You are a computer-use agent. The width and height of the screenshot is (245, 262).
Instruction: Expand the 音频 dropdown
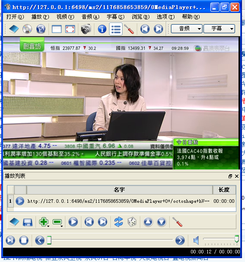[x=187, y=29]
